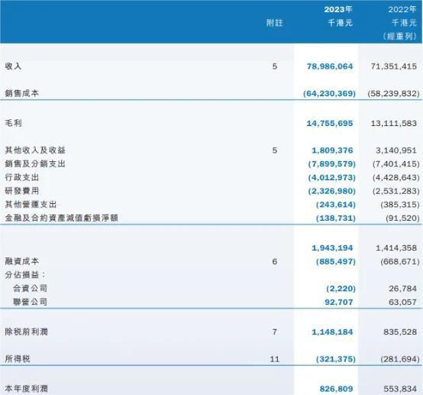Click selling expense (7,401,415)
Screen dimensions: 423x395
396,164
